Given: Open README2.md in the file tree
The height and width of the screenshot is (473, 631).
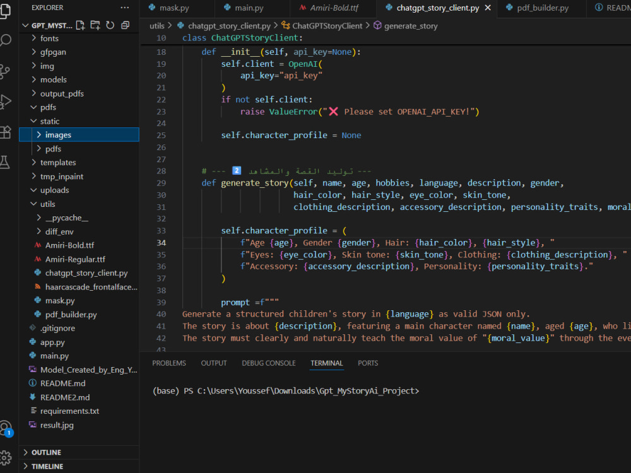Looking at the screenshot, I should (x=80, y=397).
